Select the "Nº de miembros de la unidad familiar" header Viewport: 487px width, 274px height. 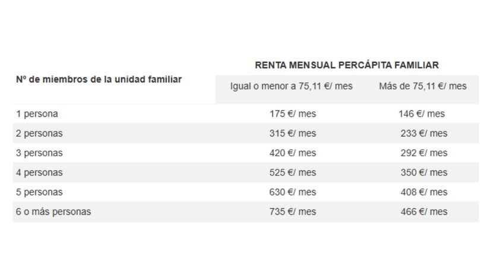point(99,79)
